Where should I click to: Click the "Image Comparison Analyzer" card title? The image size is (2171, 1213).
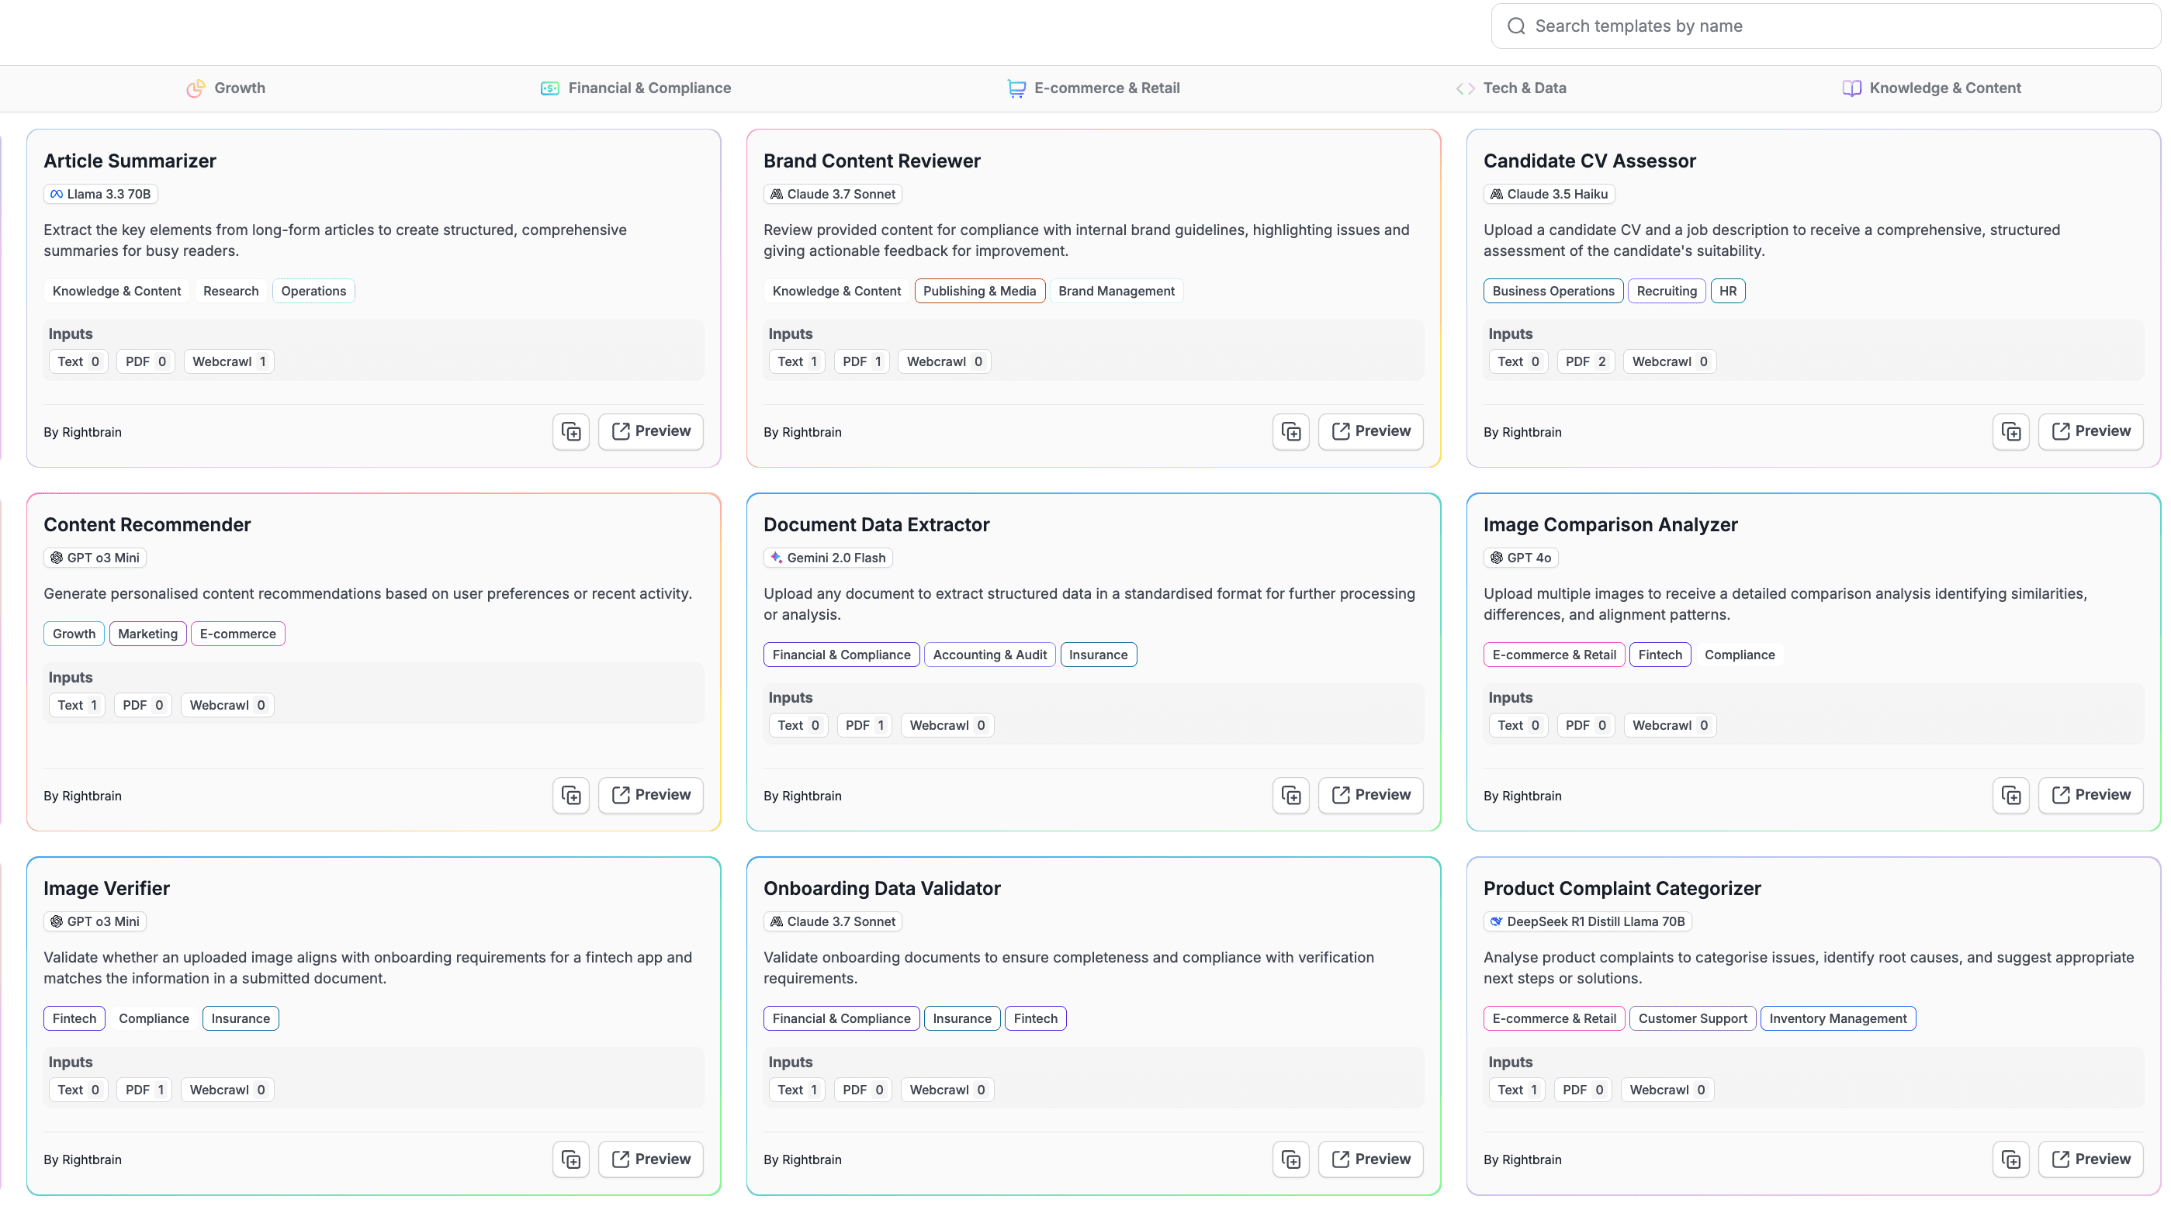pos(1611,526)
